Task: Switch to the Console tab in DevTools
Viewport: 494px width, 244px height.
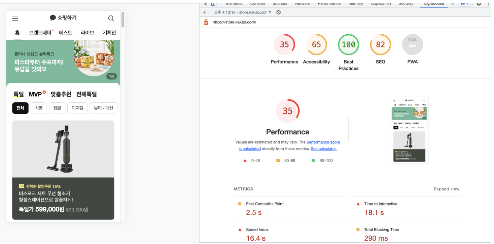Action: (x=257, y=4)
